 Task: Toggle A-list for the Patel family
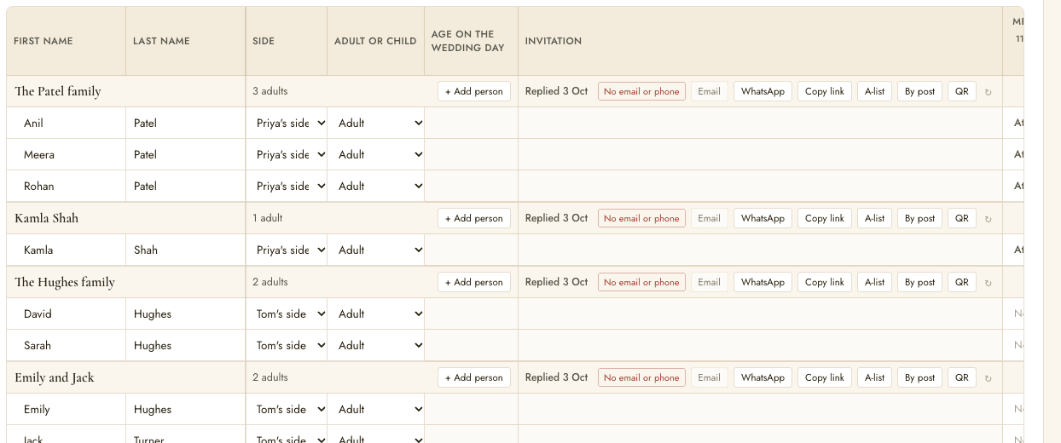point(874,91)
